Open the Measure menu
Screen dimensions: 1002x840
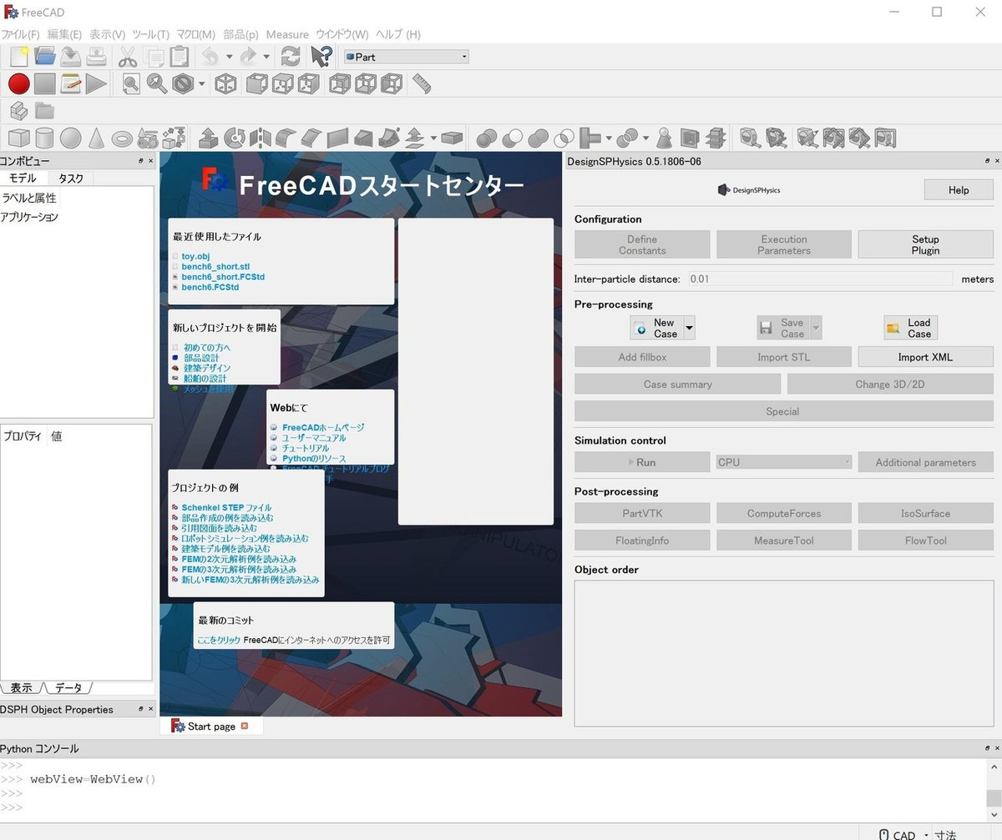pyautogui.click(x=287, y=34)
